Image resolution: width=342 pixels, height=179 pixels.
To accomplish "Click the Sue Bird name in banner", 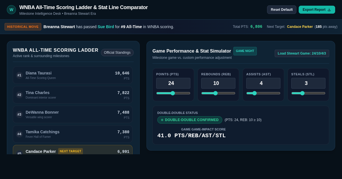I will (x=106, y=27).
